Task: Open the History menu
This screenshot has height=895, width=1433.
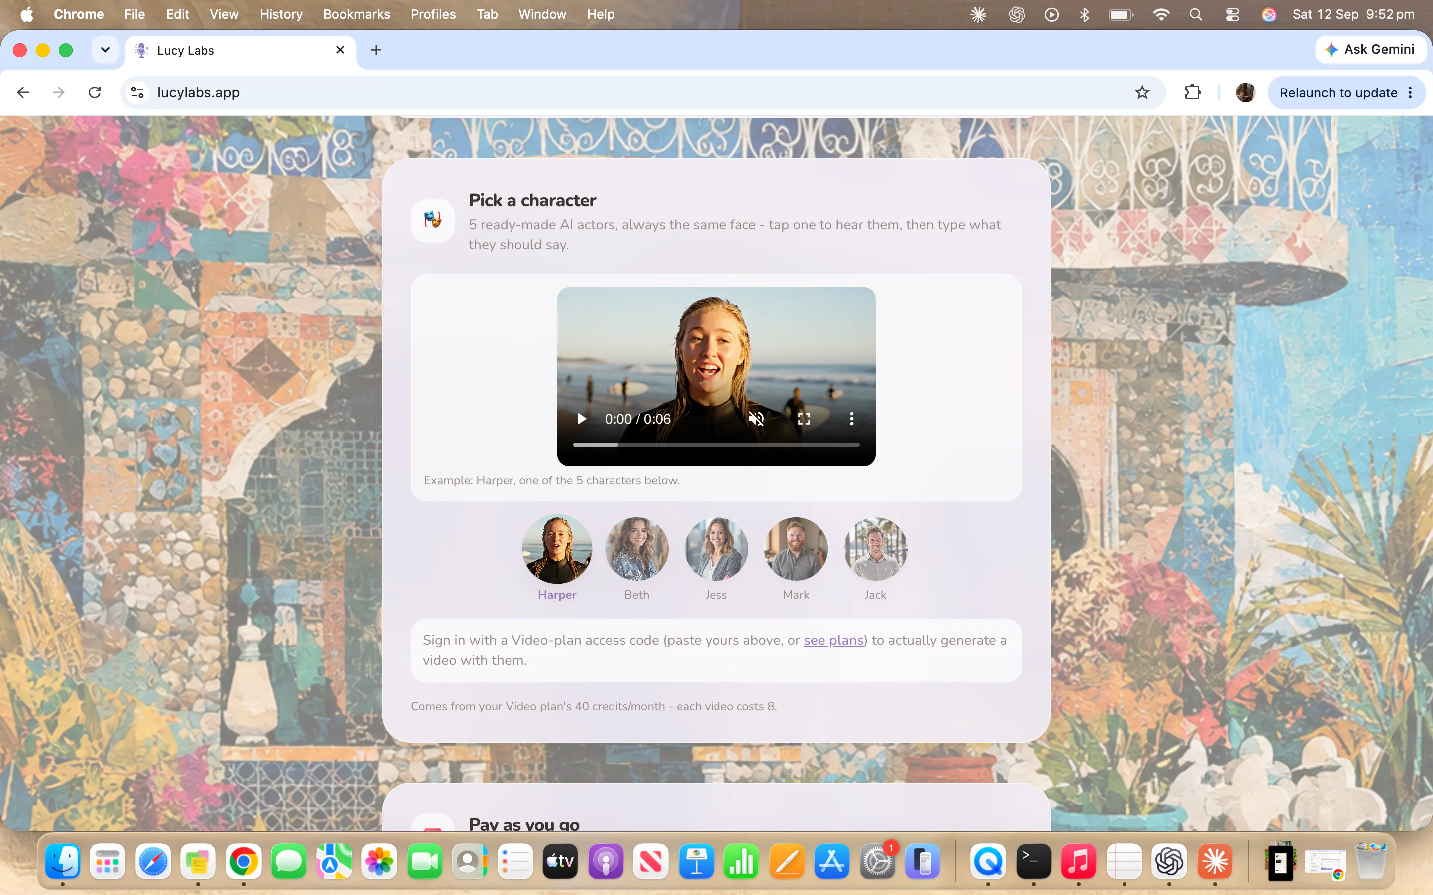Action: coord(281,14)
